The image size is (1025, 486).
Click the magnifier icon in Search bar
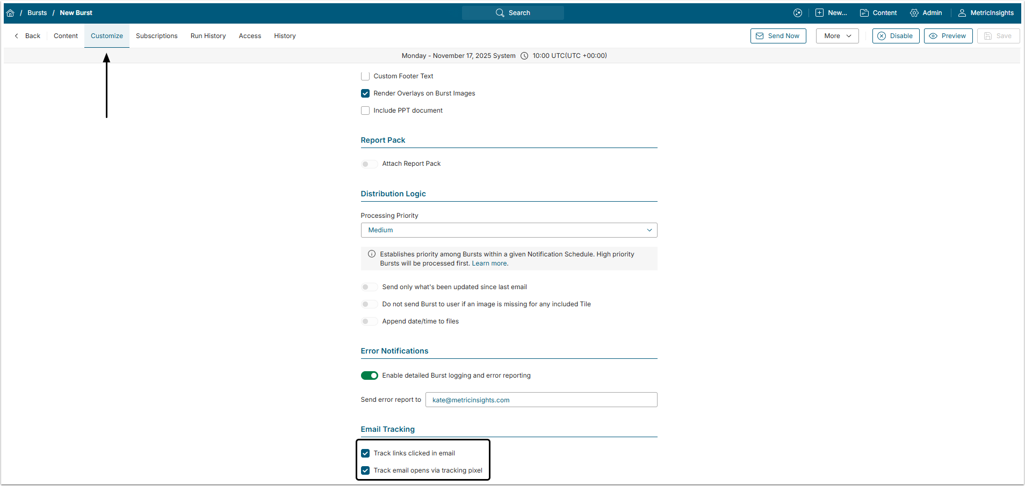(x=500, y=13)
